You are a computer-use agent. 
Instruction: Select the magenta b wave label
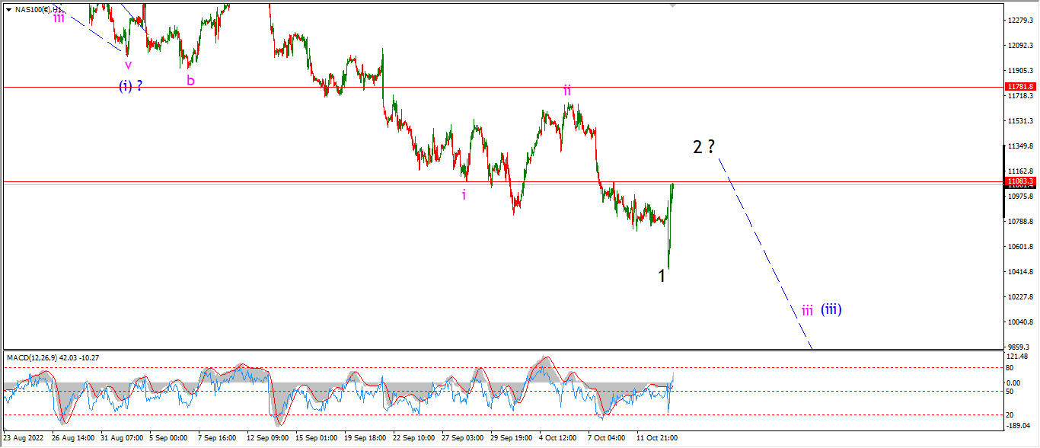click(x=190, y=79)
